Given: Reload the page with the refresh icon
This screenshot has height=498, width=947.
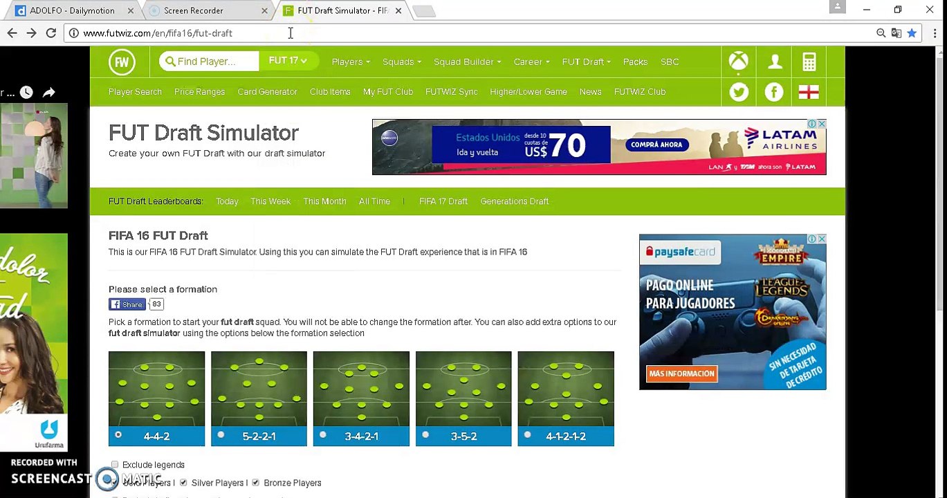Looking at the screenshot, I should coord(51,33).
